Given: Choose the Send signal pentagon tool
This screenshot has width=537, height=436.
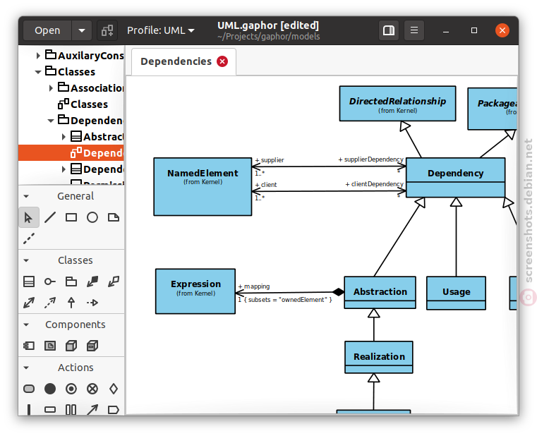Looking at the screenshot, I should tap(114, 409).
